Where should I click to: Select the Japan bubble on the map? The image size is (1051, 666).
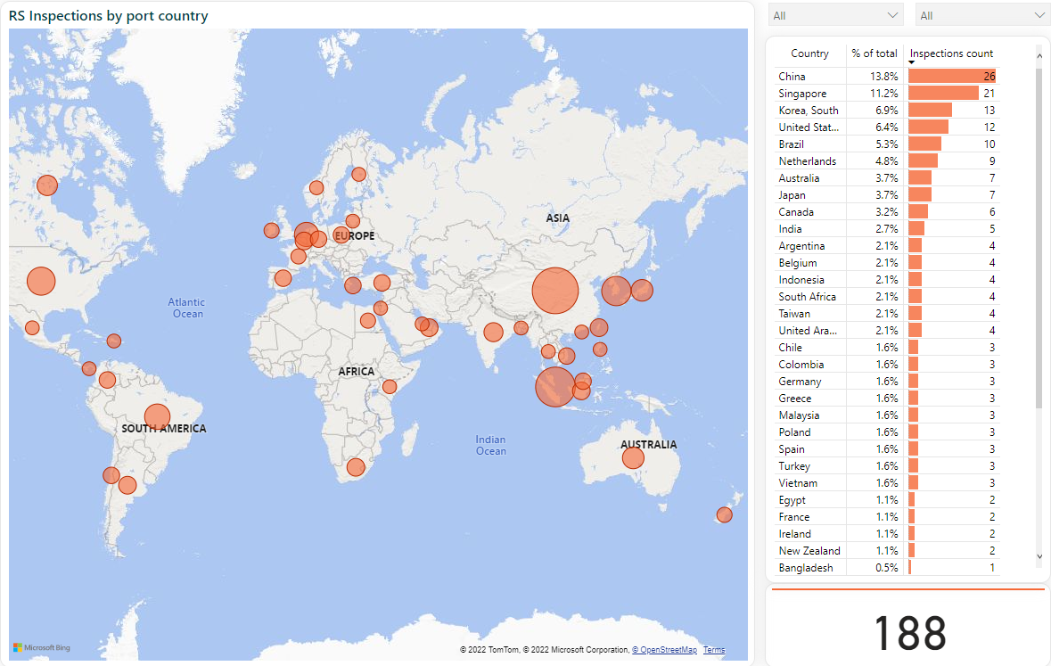pyautogui.click(x=643, y=290)
